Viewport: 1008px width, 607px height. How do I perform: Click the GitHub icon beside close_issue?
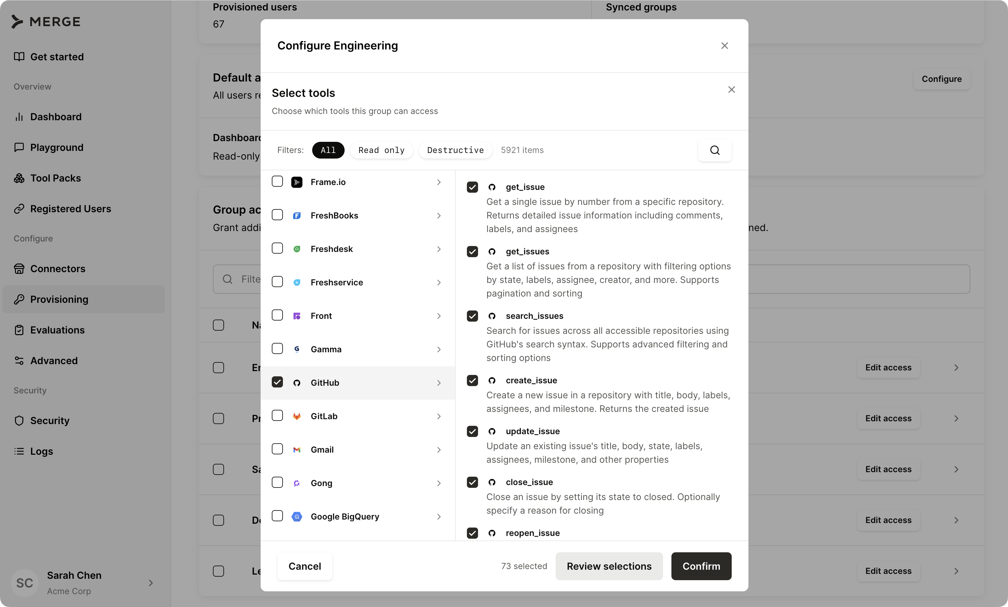pyautogui.click(x=492, y=482)
